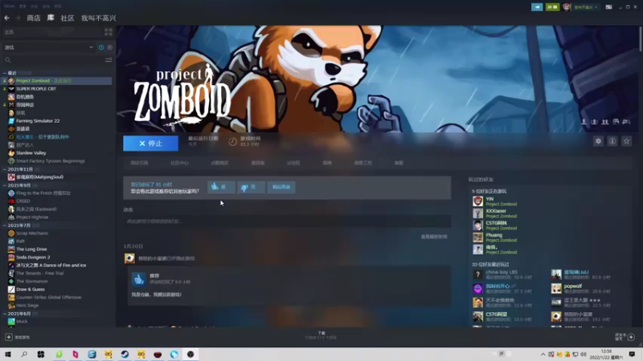Click the back navigation arrow
This screenshot has height=361, width=643.
pyautogui.click(x=6, y=18)
